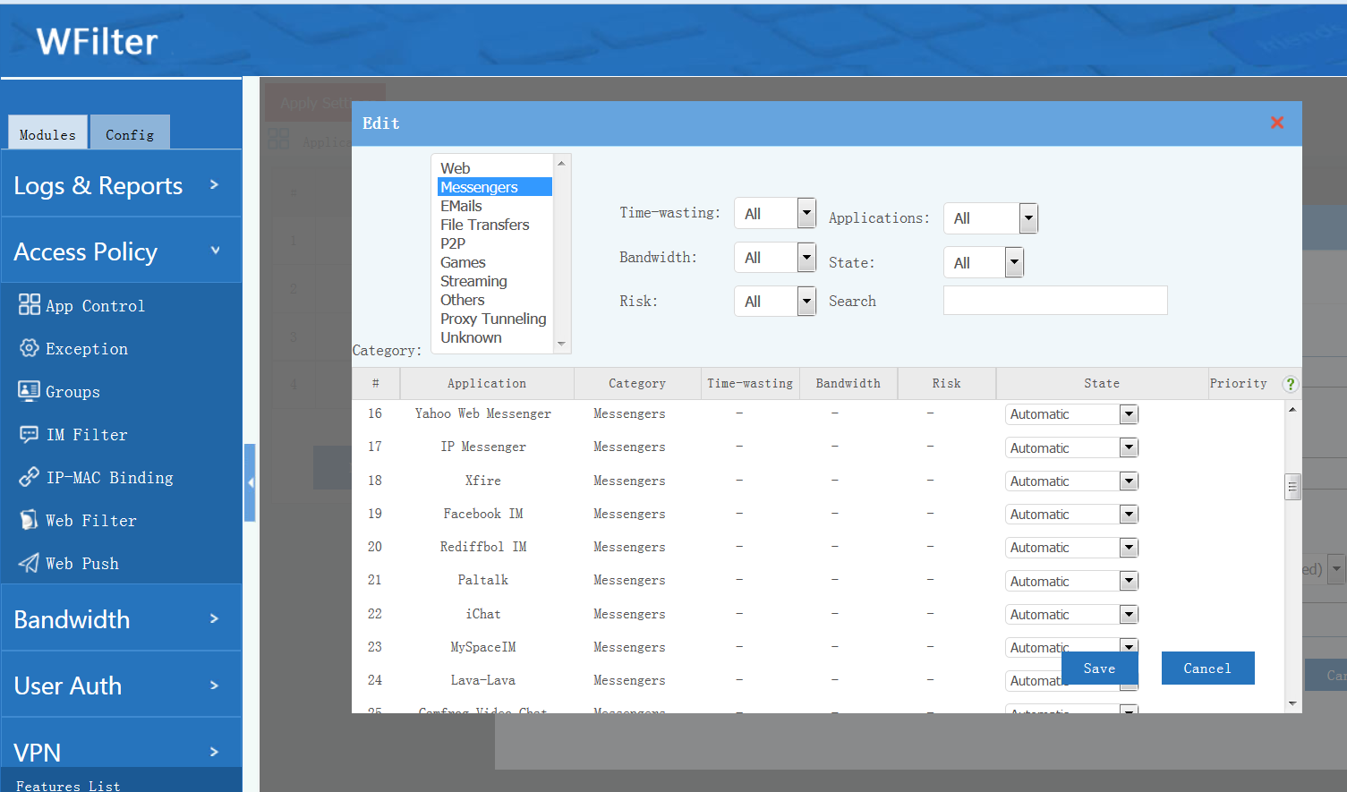Click the Groups icon in sidebar

point(29,391)
